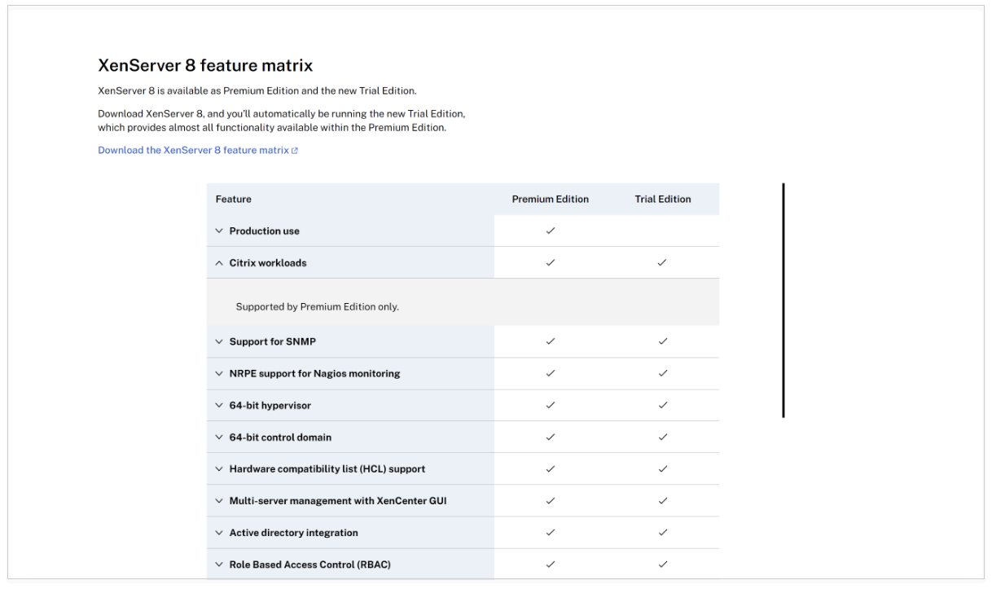Click the checkmark under Trial Edition for Citrix workloads
The image size is (992, 589).
coord(662,262)
